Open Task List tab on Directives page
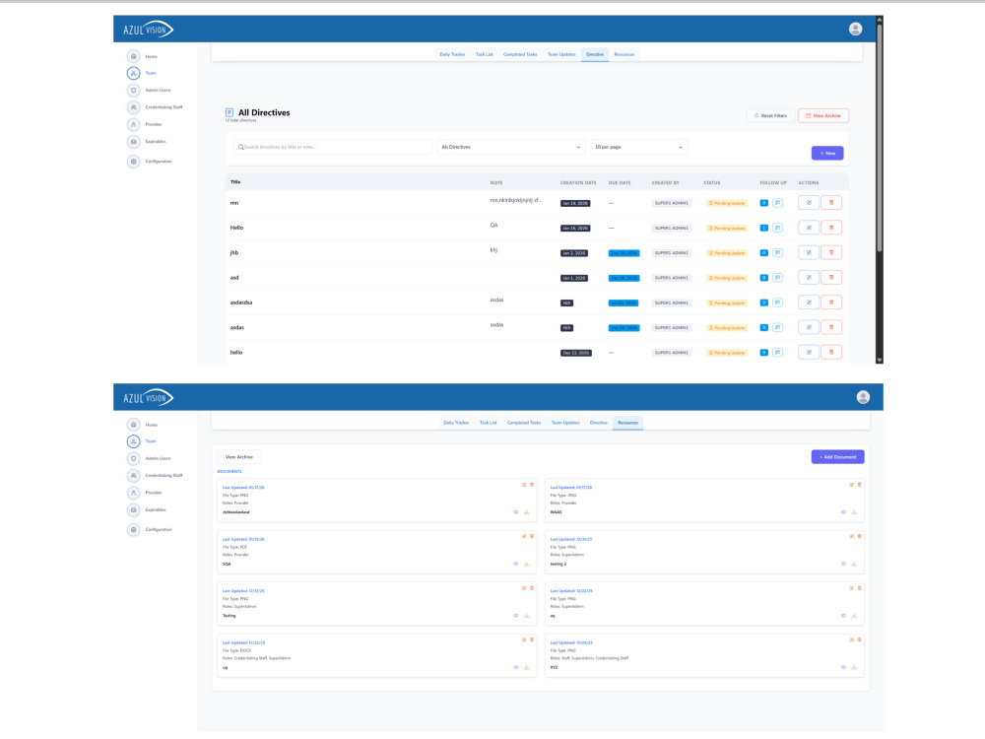 pos(484,54)
